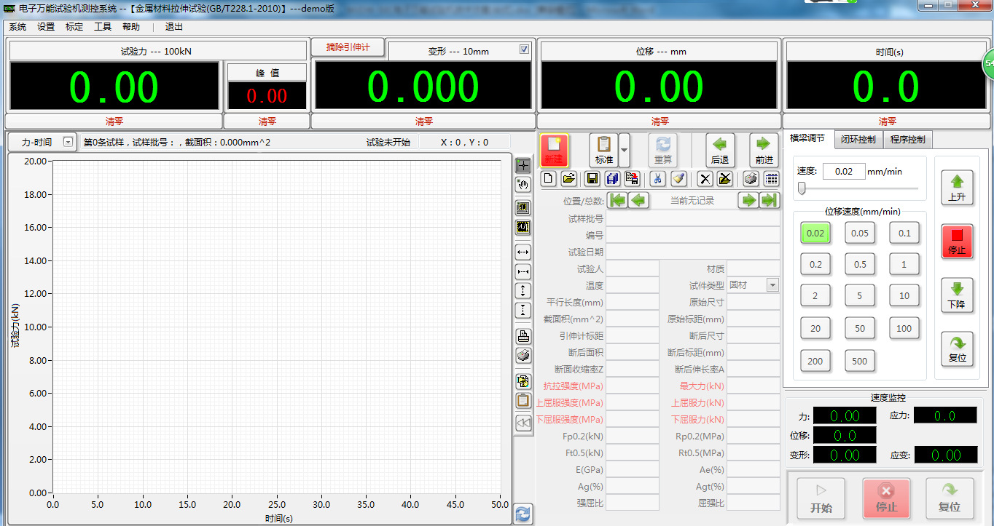Click the 摘除引伸计 button
The image size is (994, 526).
348,47
